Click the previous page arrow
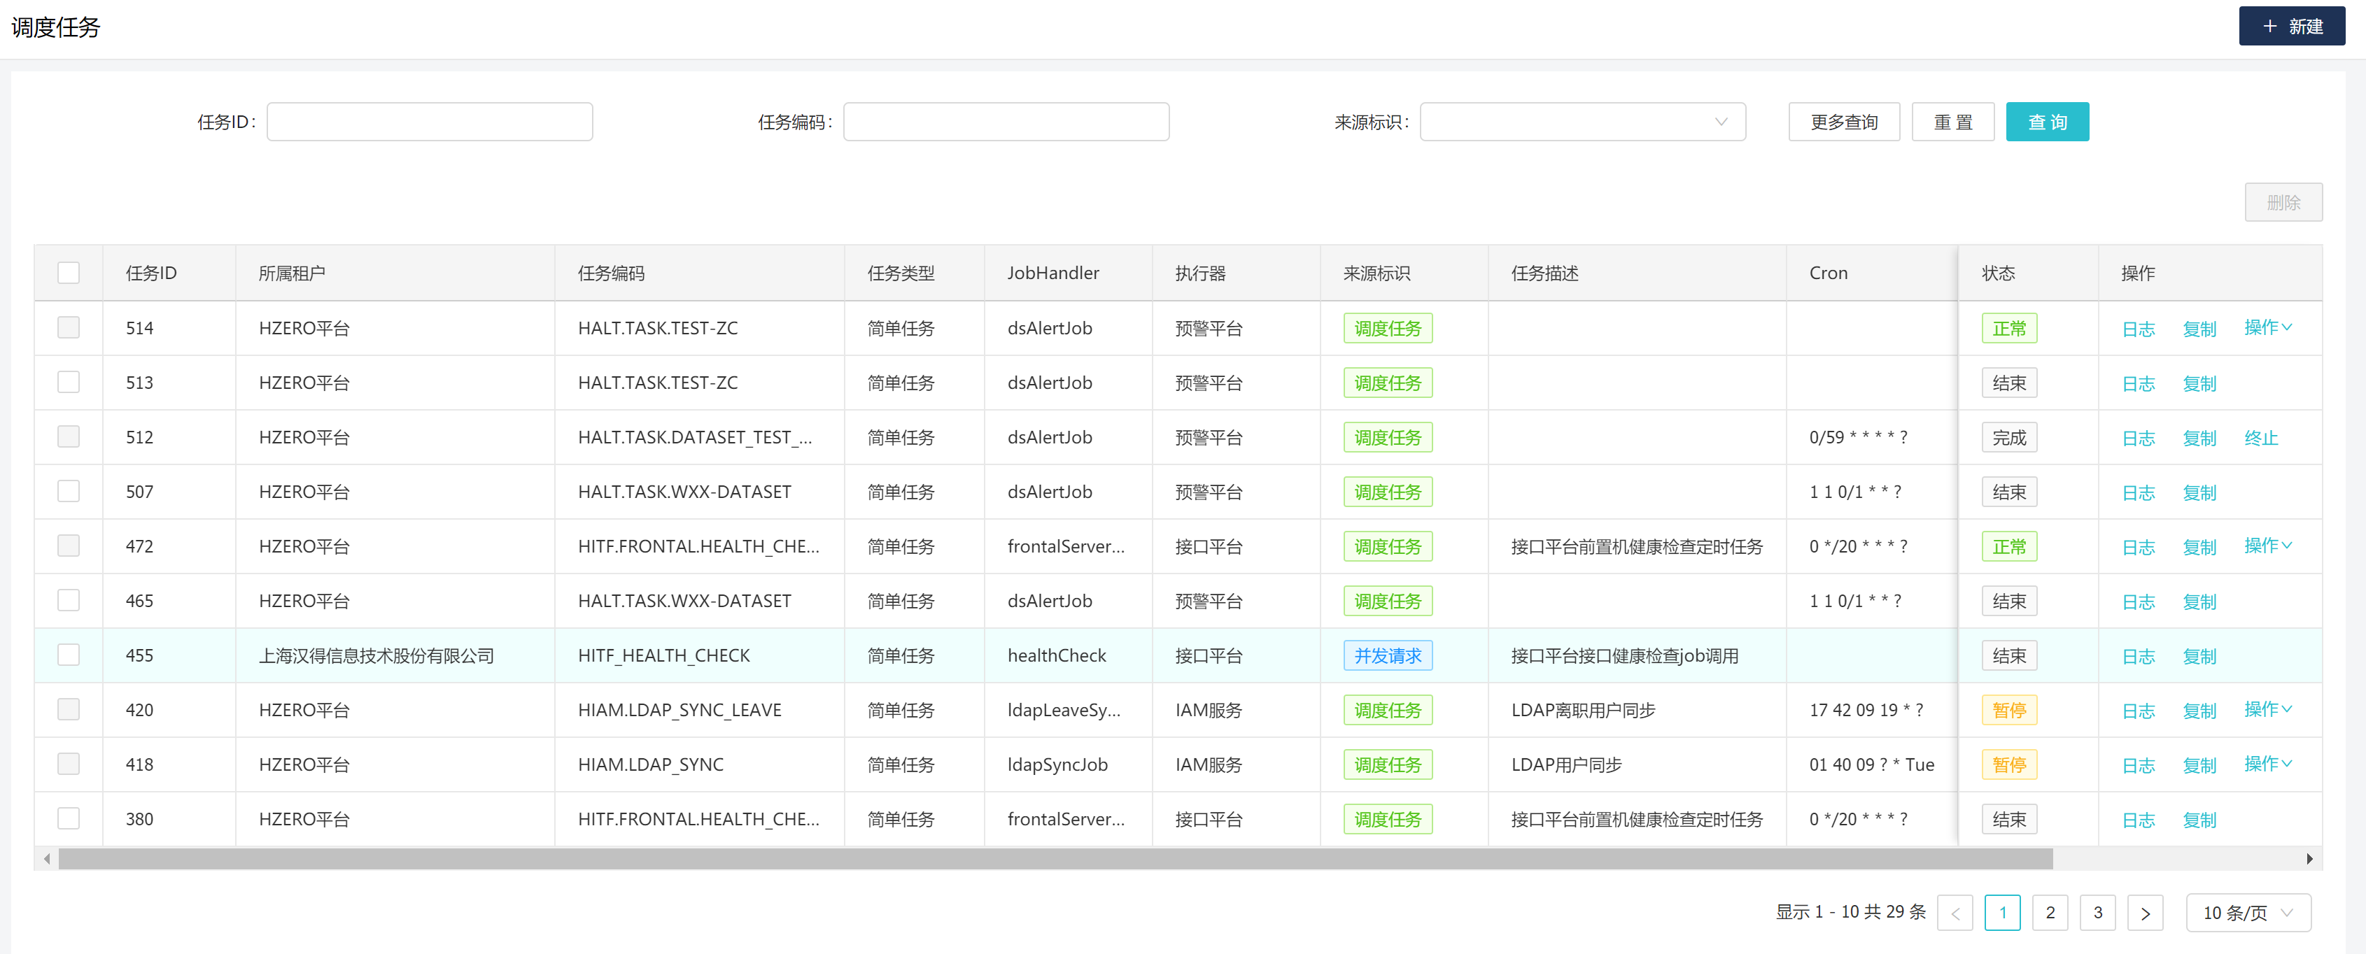The height and width of the screenshot is (954, 2366). tap(1955, 913)
